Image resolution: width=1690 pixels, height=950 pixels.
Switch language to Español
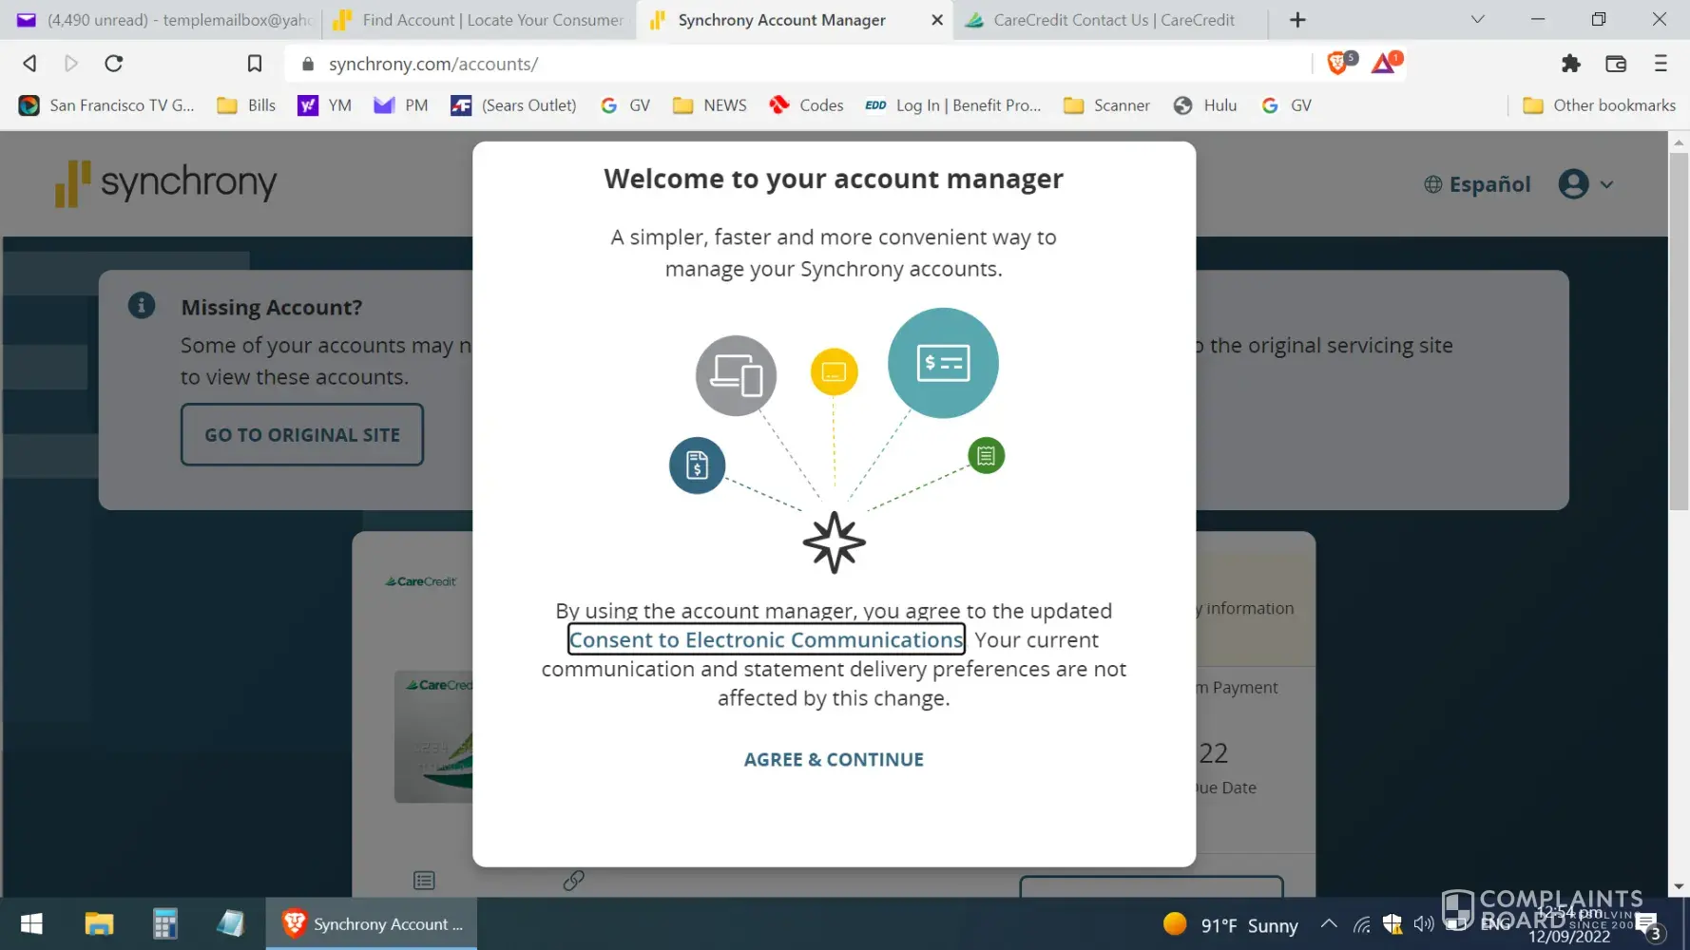tap(1478, 184)
